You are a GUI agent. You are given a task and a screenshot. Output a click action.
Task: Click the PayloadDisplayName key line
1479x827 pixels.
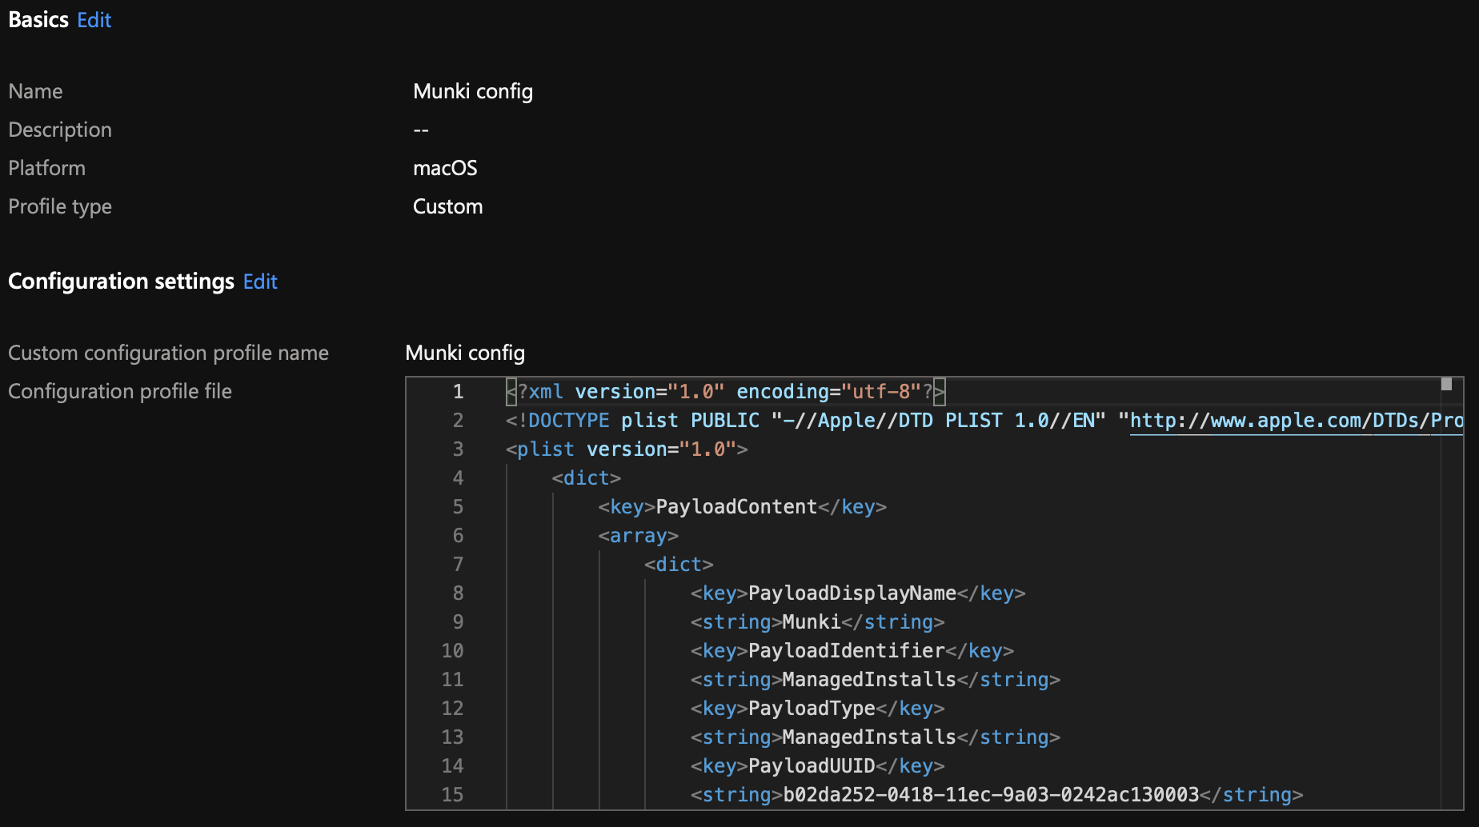[x=852, y=593]
